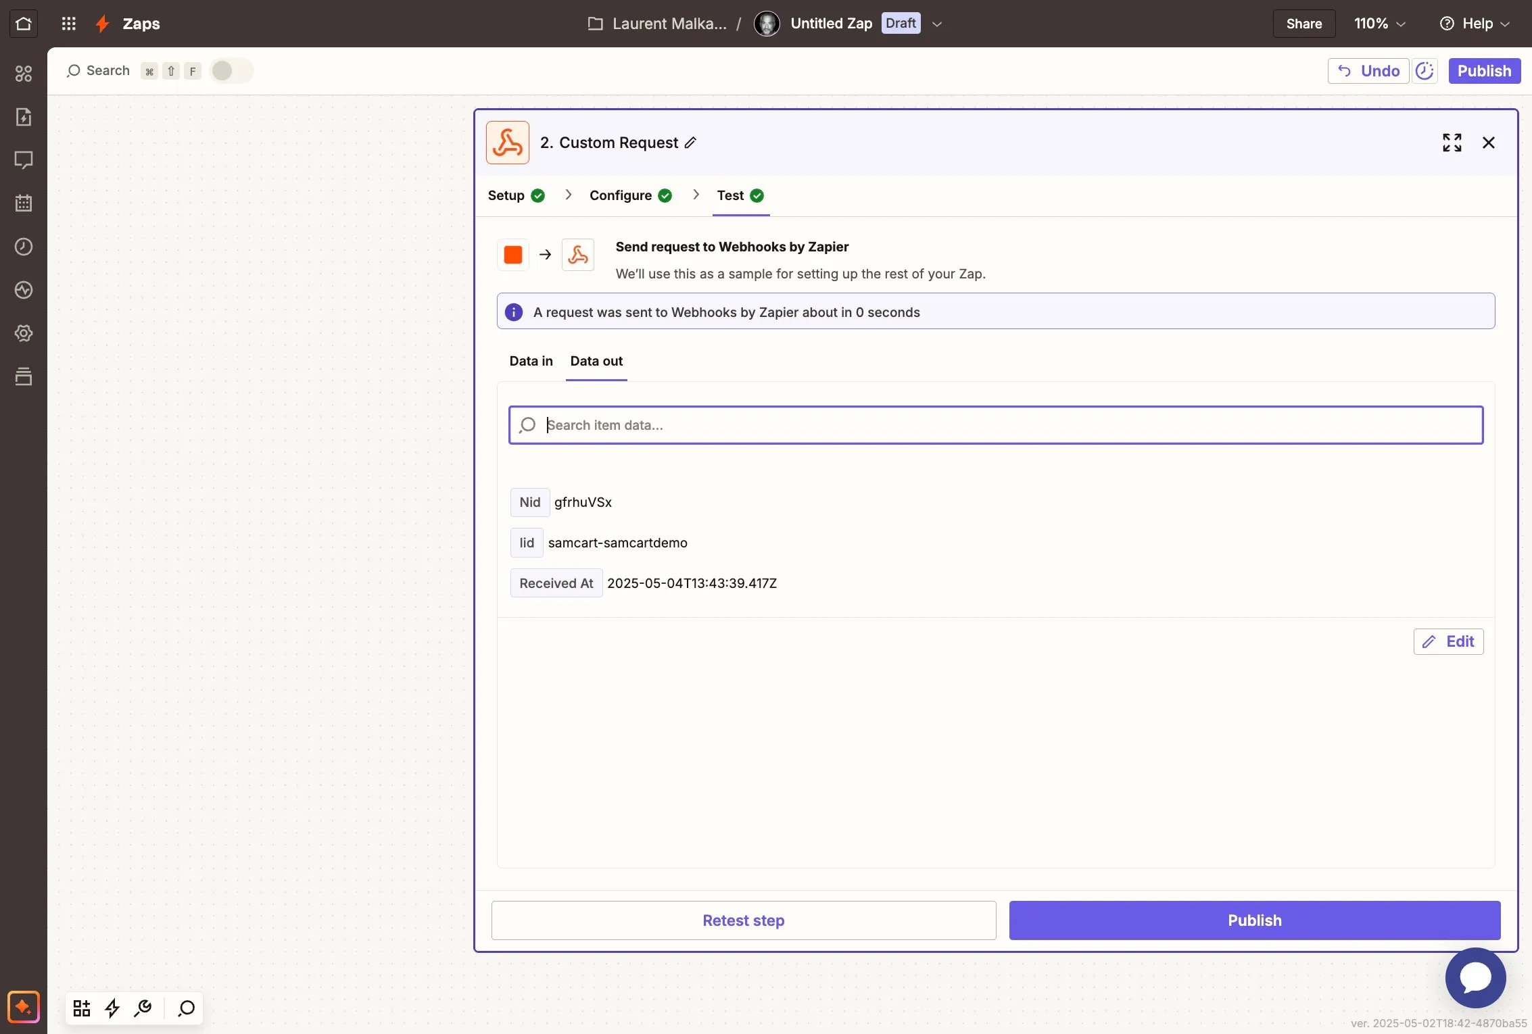Image resolution: width=1532 pixels, height=1034 pixels.
Task: Click the magnifier icon in bottom toolbar
Action: point(186,1008)
